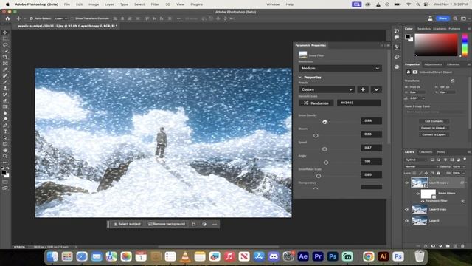Open the Fill dropdown arrow
Viewport: 472px width, 266px height.
coord(464,173)
